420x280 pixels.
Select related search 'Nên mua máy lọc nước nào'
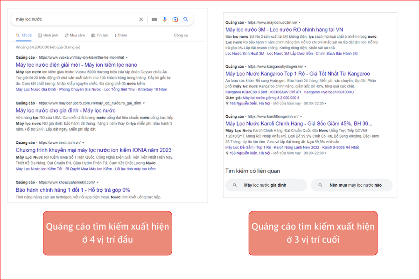point(352,185)
